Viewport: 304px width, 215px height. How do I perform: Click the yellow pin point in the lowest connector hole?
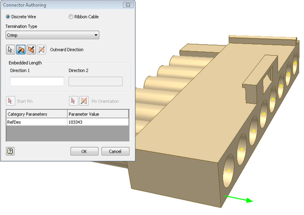coord(229,170)
